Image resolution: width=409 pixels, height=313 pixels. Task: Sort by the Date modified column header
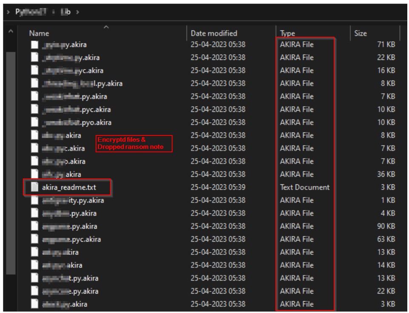(214, 33)
